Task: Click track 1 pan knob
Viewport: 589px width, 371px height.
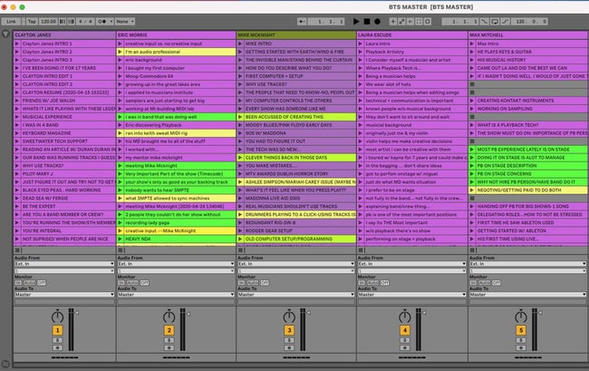Action: coord(57,317)
